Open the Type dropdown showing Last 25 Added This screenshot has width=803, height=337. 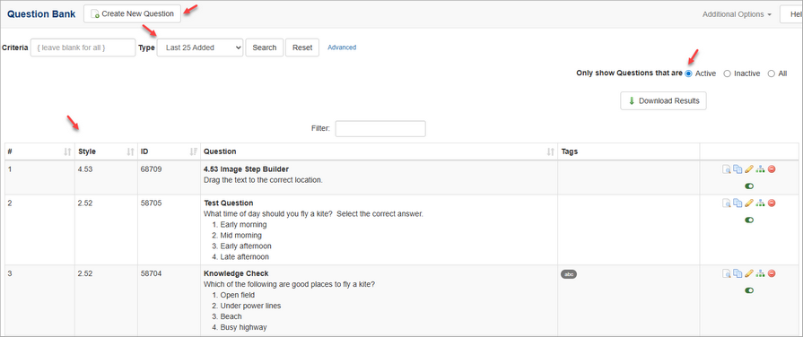point(200,48)
